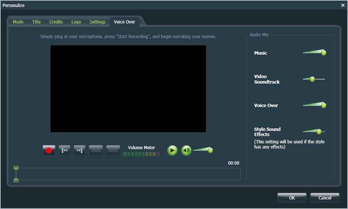Go to the Credits tab
348x209 pixels.
click(x=56, y=22)
